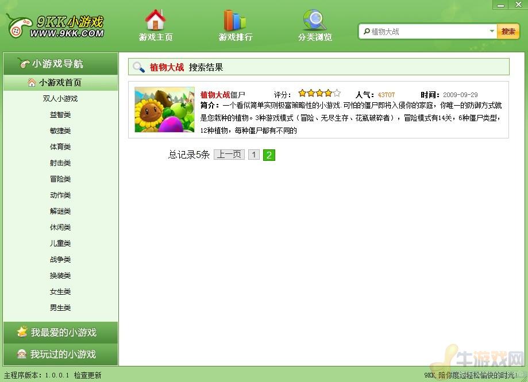Click the face icon beside 我玩过的小游戏
This screenshot has height=382, width=528.
tap(22, 354)
